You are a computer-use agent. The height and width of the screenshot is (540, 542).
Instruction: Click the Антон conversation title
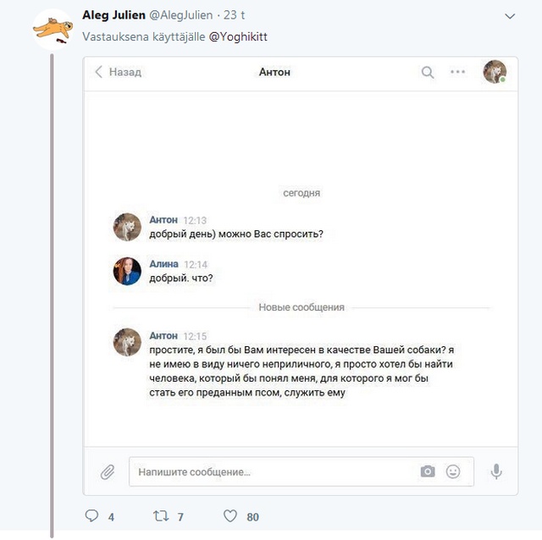coord(274,72)
